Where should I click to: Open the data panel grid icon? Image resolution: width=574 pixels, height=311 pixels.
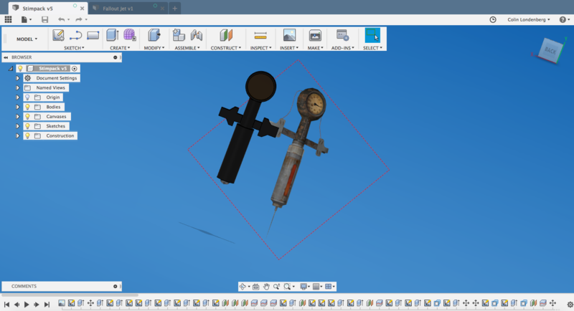(x=8, y=19)
